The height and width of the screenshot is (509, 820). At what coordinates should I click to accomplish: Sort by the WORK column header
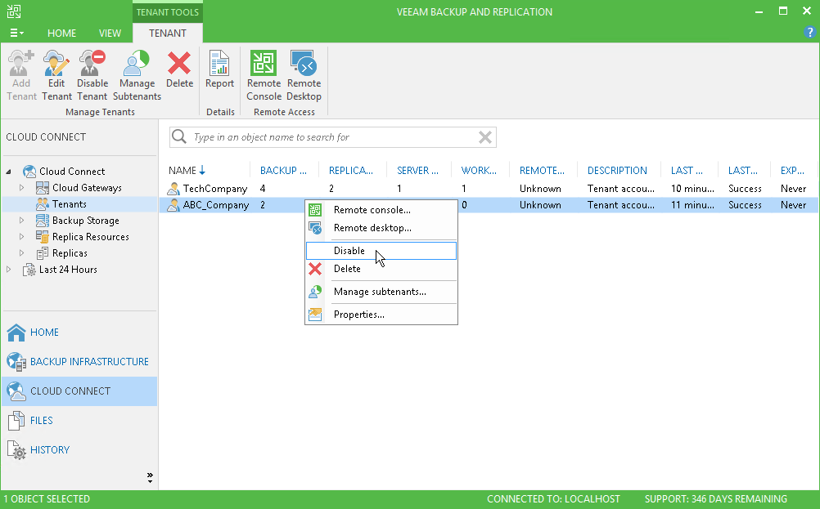[479, 171]
